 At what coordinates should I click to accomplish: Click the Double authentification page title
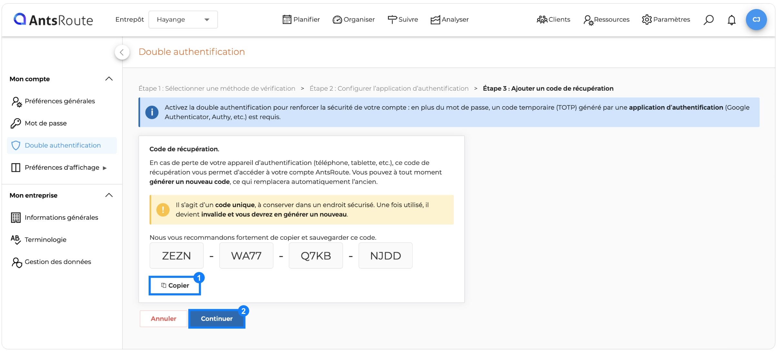tap(192, 52)
